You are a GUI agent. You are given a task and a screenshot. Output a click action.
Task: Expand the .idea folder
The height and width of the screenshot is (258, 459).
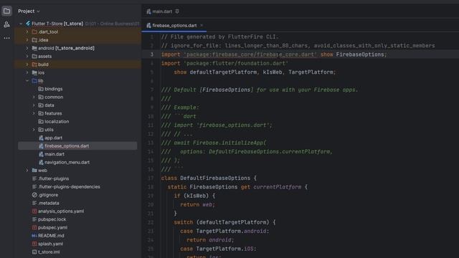[x=27, y=40]
